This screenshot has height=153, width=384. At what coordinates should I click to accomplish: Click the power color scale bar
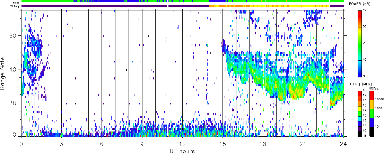tap(359, 43)
